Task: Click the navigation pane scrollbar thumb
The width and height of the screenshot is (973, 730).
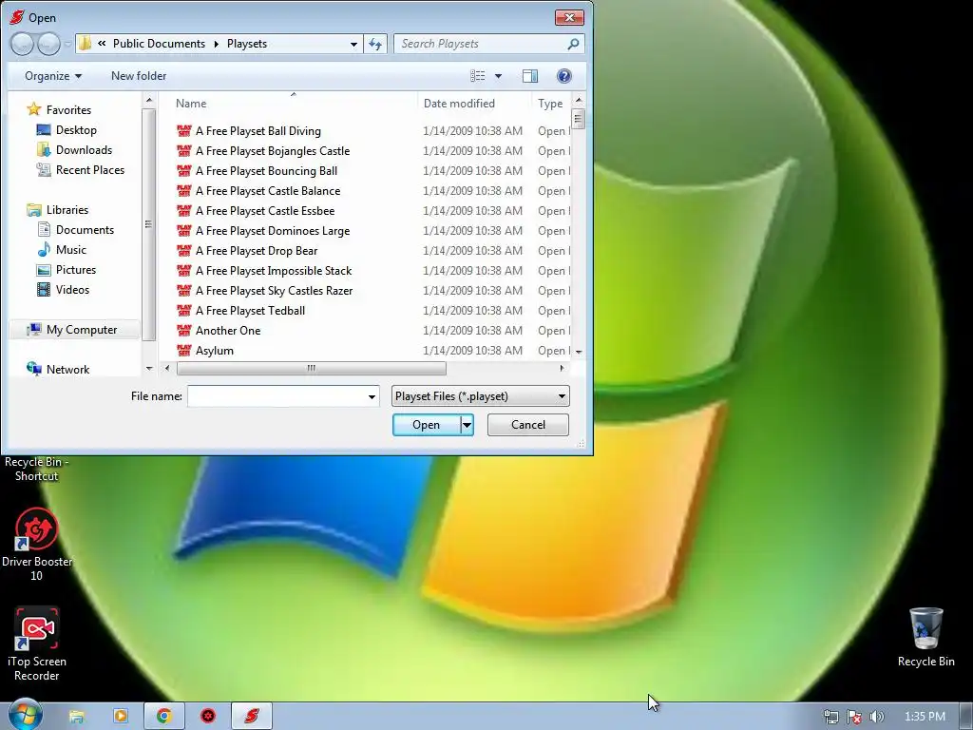Action: tap(148, 224)
